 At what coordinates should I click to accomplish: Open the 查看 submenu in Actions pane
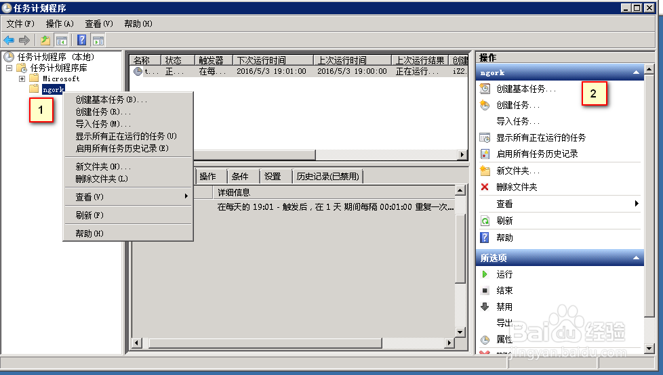tap(560, 204)
